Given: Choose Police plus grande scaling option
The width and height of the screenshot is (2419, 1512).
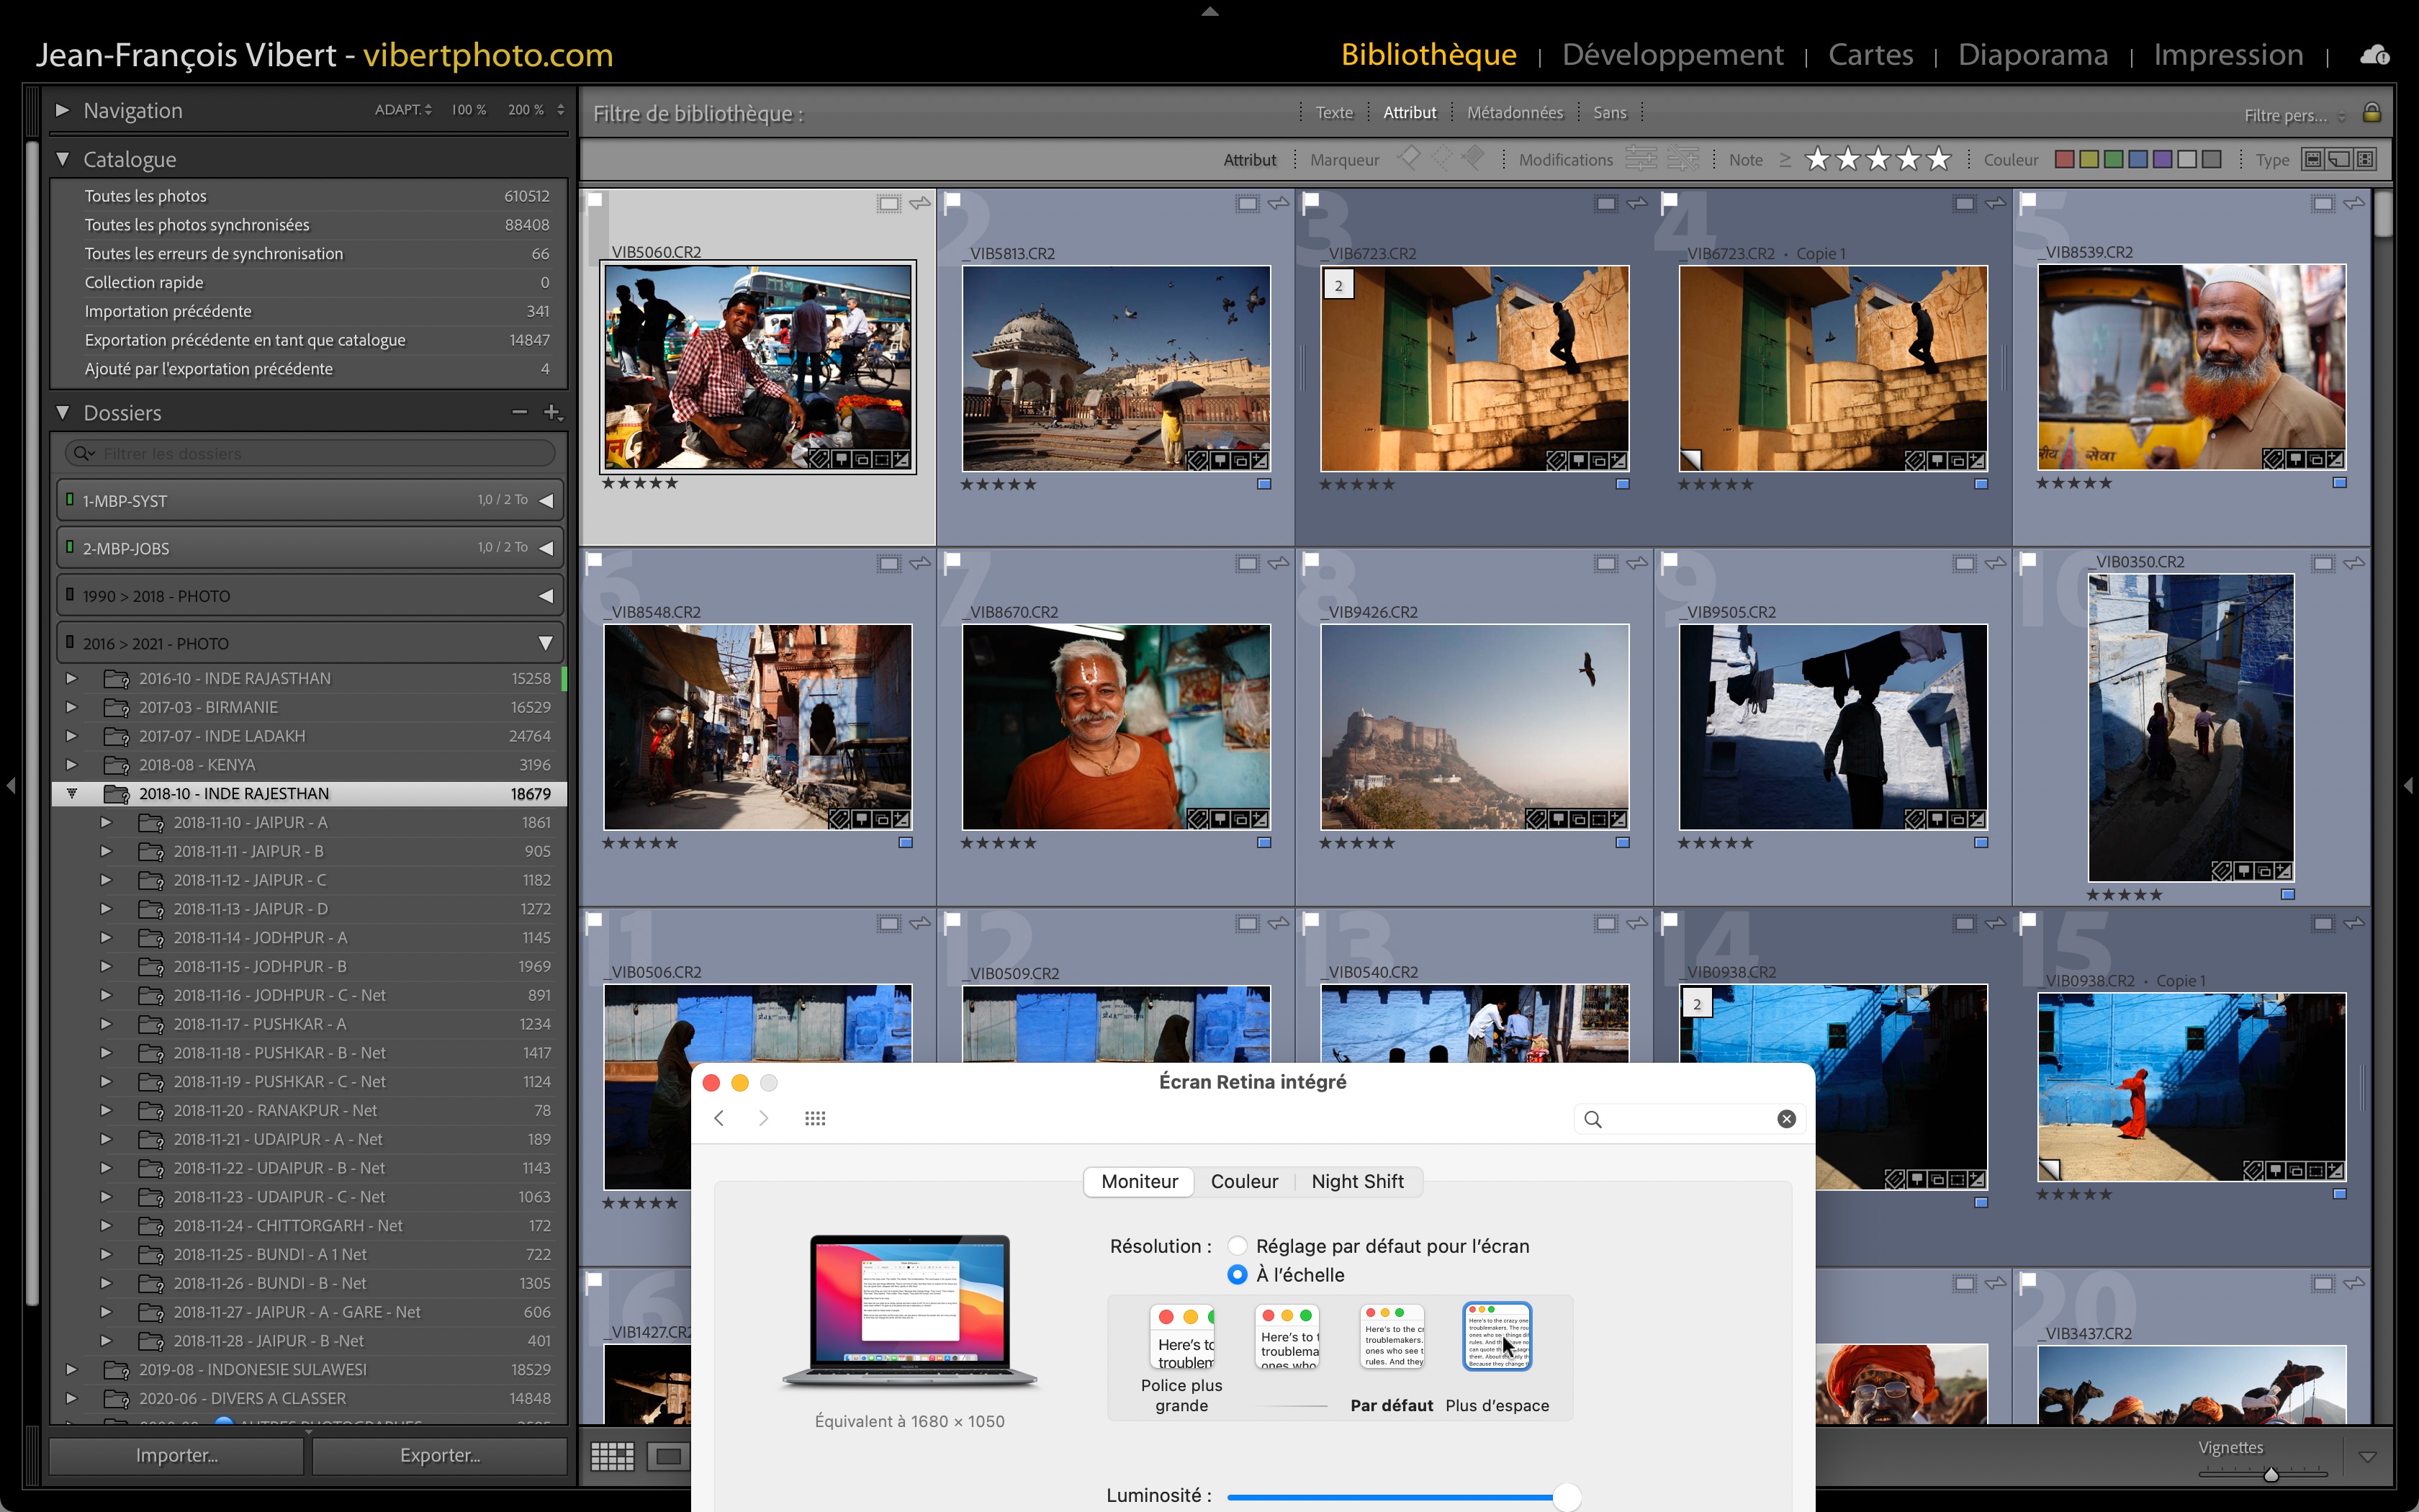Looking at the screenshot, I should pyautogui.click(x=1183, y=1337).
